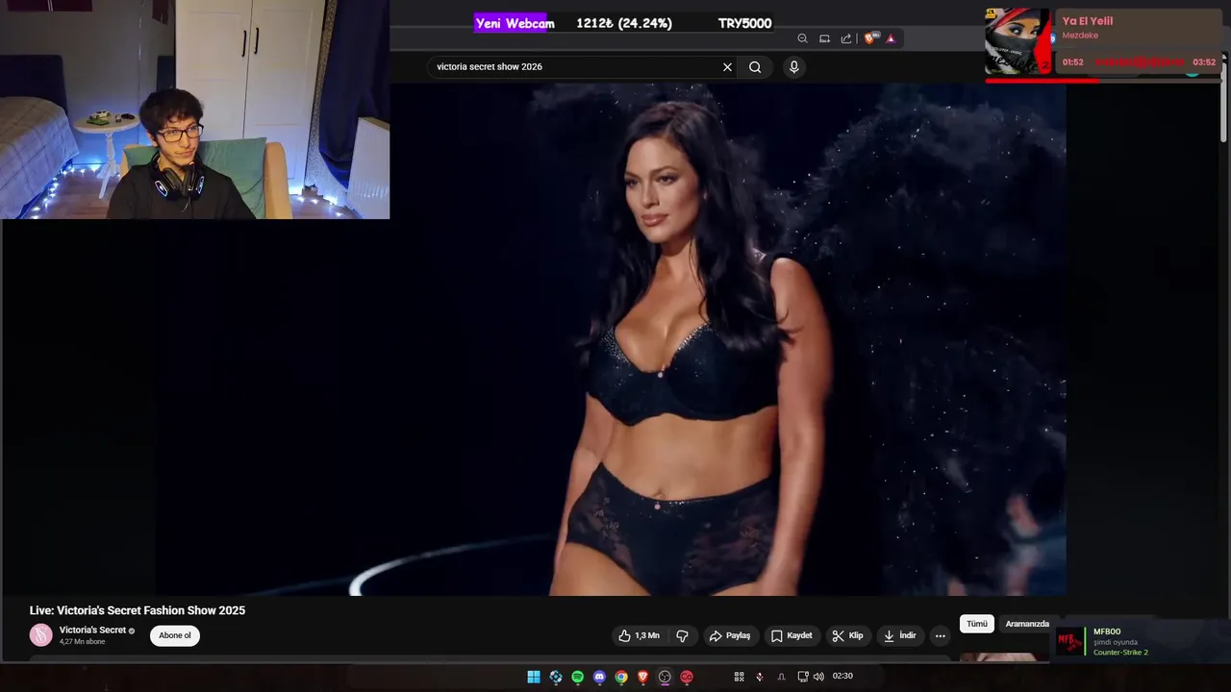The height and width of the screenshot is (692, 1231).
Task: Open volume speaker tray icon
Action: 818,677
